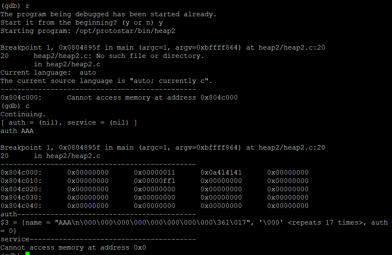Viewport: 392px width, 255px height.
Task: Click the "Current language: auto" line
Action: 48,72
